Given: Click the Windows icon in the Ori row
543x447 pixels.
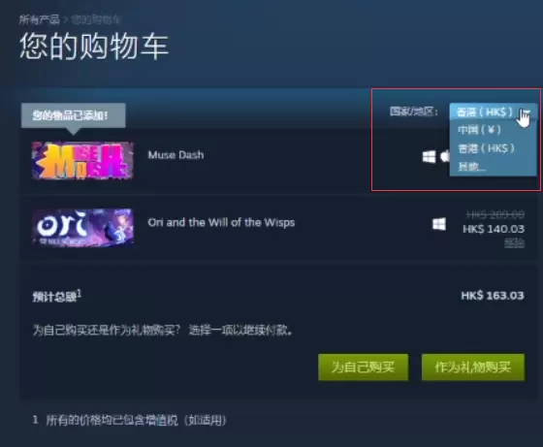Looking at the screenshot, I should tap(439, 224).
